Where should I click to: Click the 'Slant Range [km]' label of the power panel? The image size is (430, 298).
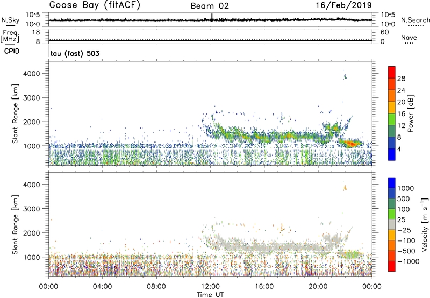15,113
